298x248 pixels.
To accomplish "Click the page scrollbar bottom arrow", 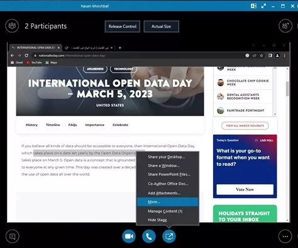I will tap(287, 220).
